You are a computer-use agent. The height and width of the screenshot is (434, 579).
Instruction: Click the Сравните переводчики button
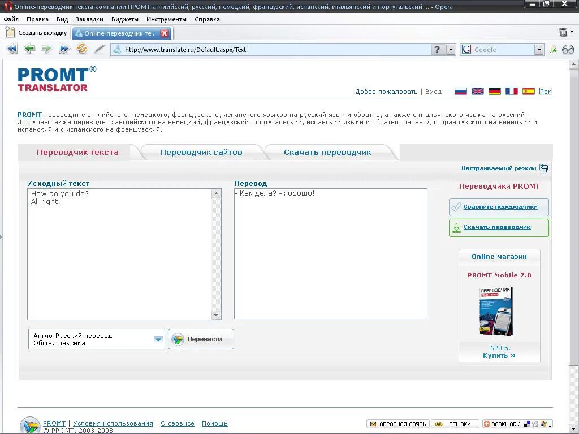(x=499, y=207)
